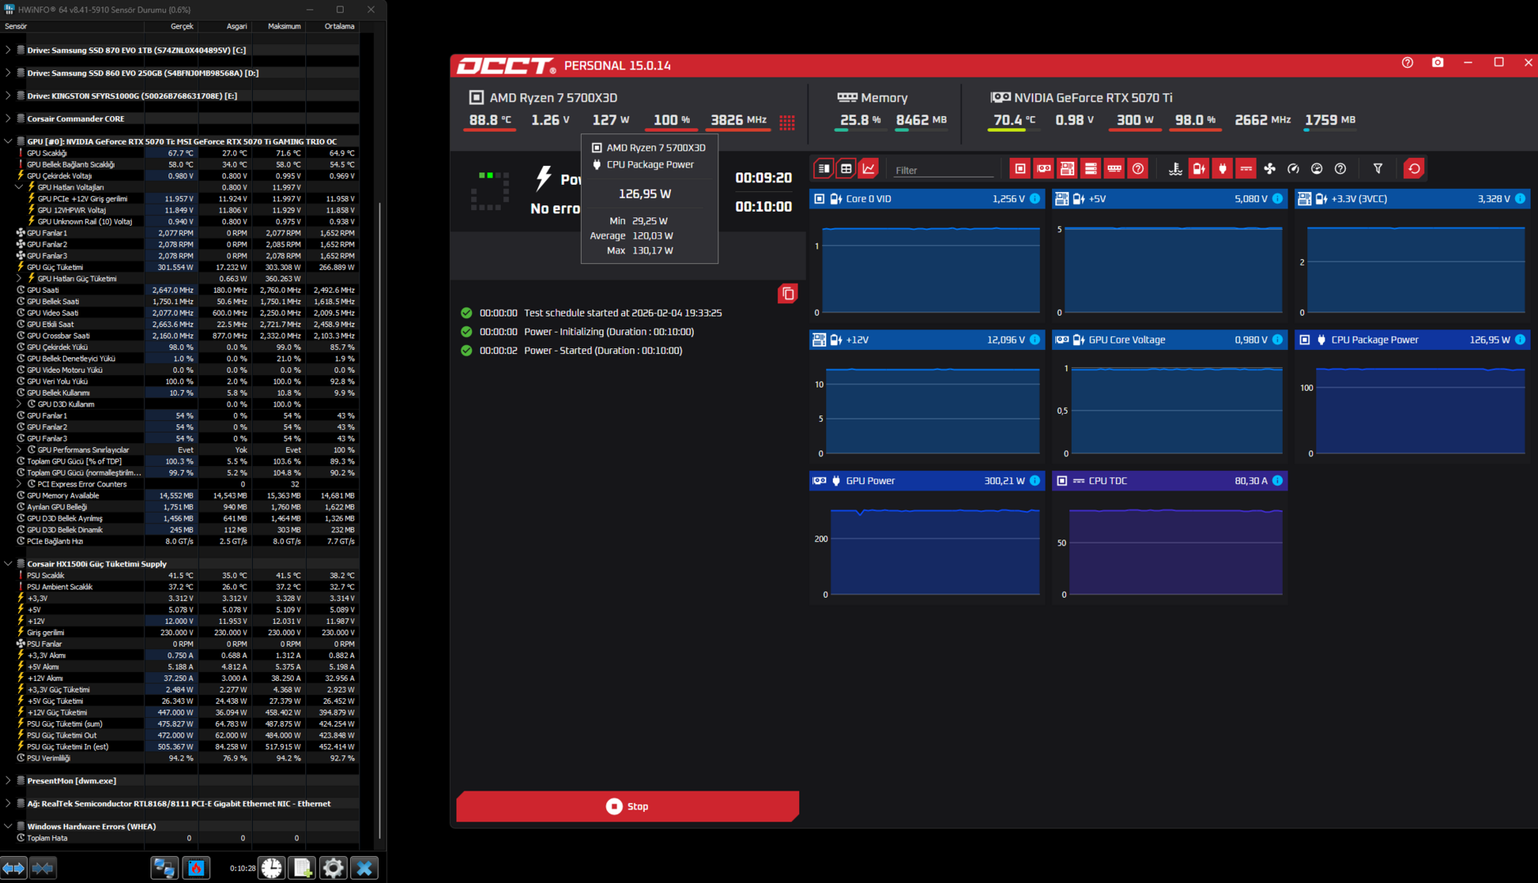The height and width of the screenshot is (883, 1538).
Task: Click the Gerçek column header in HWiNFO
Action: coord(170,26)
